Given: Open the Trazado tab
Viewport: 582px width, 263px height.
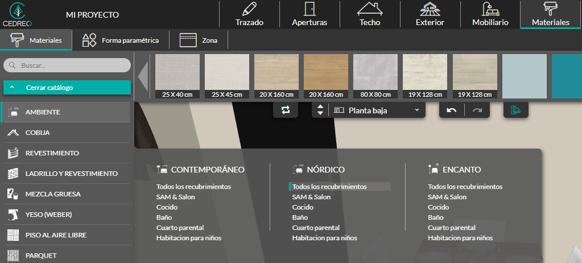Looking at the screenshot, I should tap(249, 14).
